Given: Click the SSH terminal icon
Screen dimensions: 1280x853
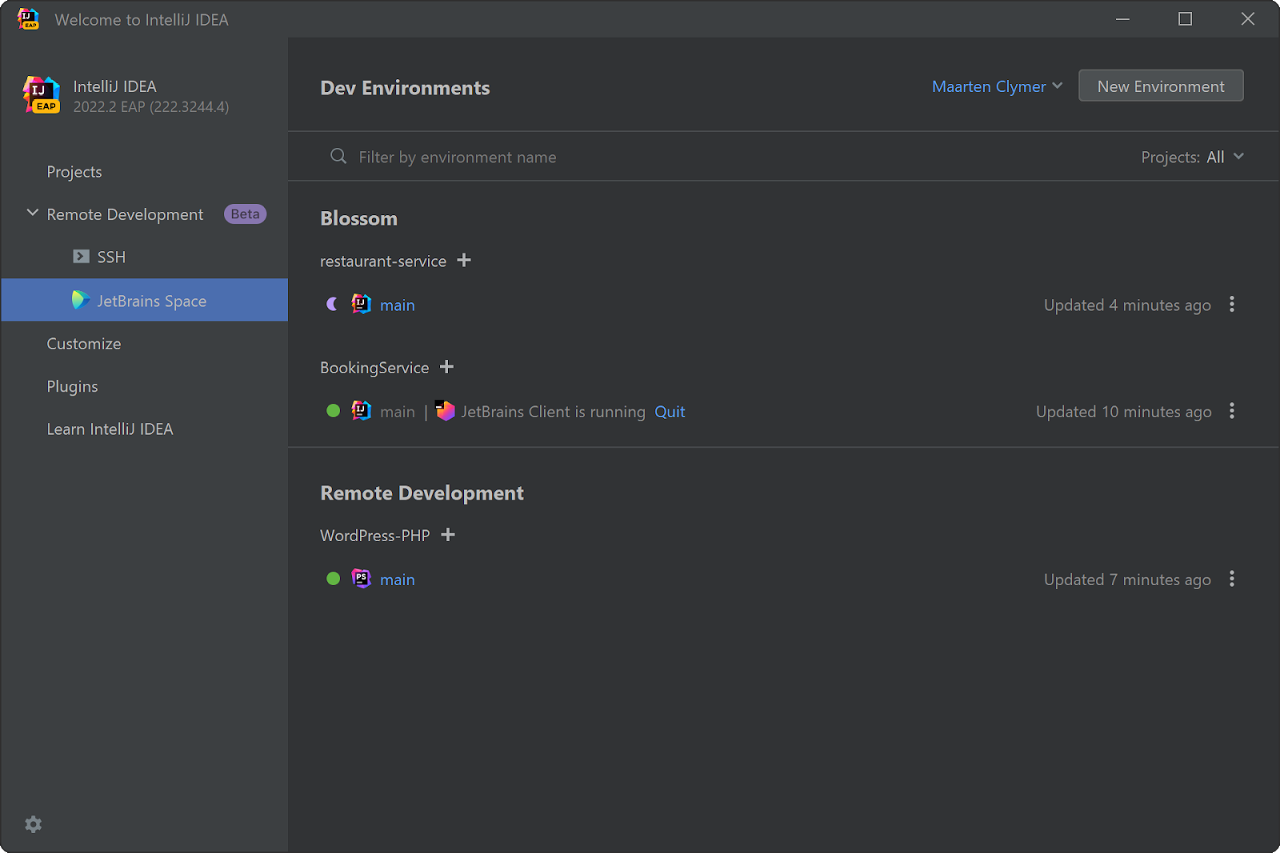Looking at the screenshot, I should tap(81, 257).
